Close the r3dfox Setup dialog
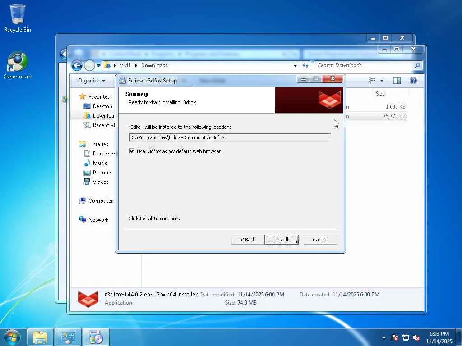 (333, 78)
